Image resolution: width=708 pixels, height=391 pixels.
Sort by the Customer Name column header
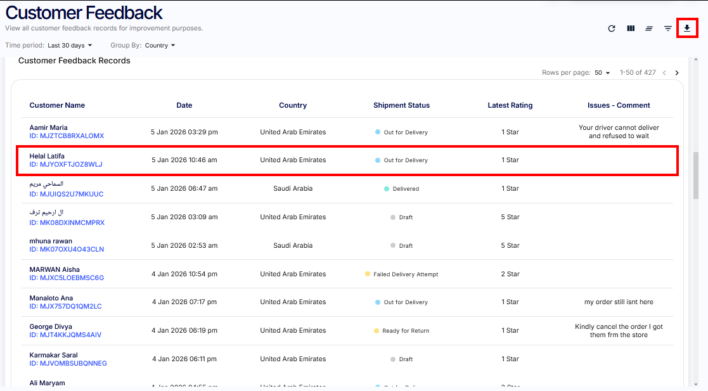coord(57,105)
